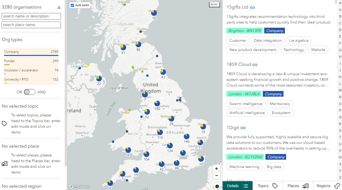Select the Machine learning topic tag
Image resolution: width=342 pixels, height=190 pixels.
244,167
